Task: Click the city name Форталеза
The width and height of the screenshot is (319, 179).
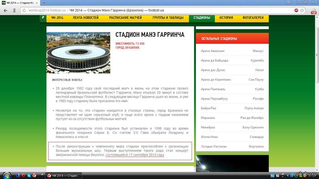Action: point(256,147)
